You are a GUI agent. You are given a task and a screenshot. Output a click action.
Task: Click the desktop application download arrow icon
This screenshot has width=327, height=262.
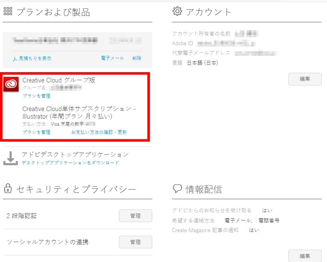click(x=10, y=158)
